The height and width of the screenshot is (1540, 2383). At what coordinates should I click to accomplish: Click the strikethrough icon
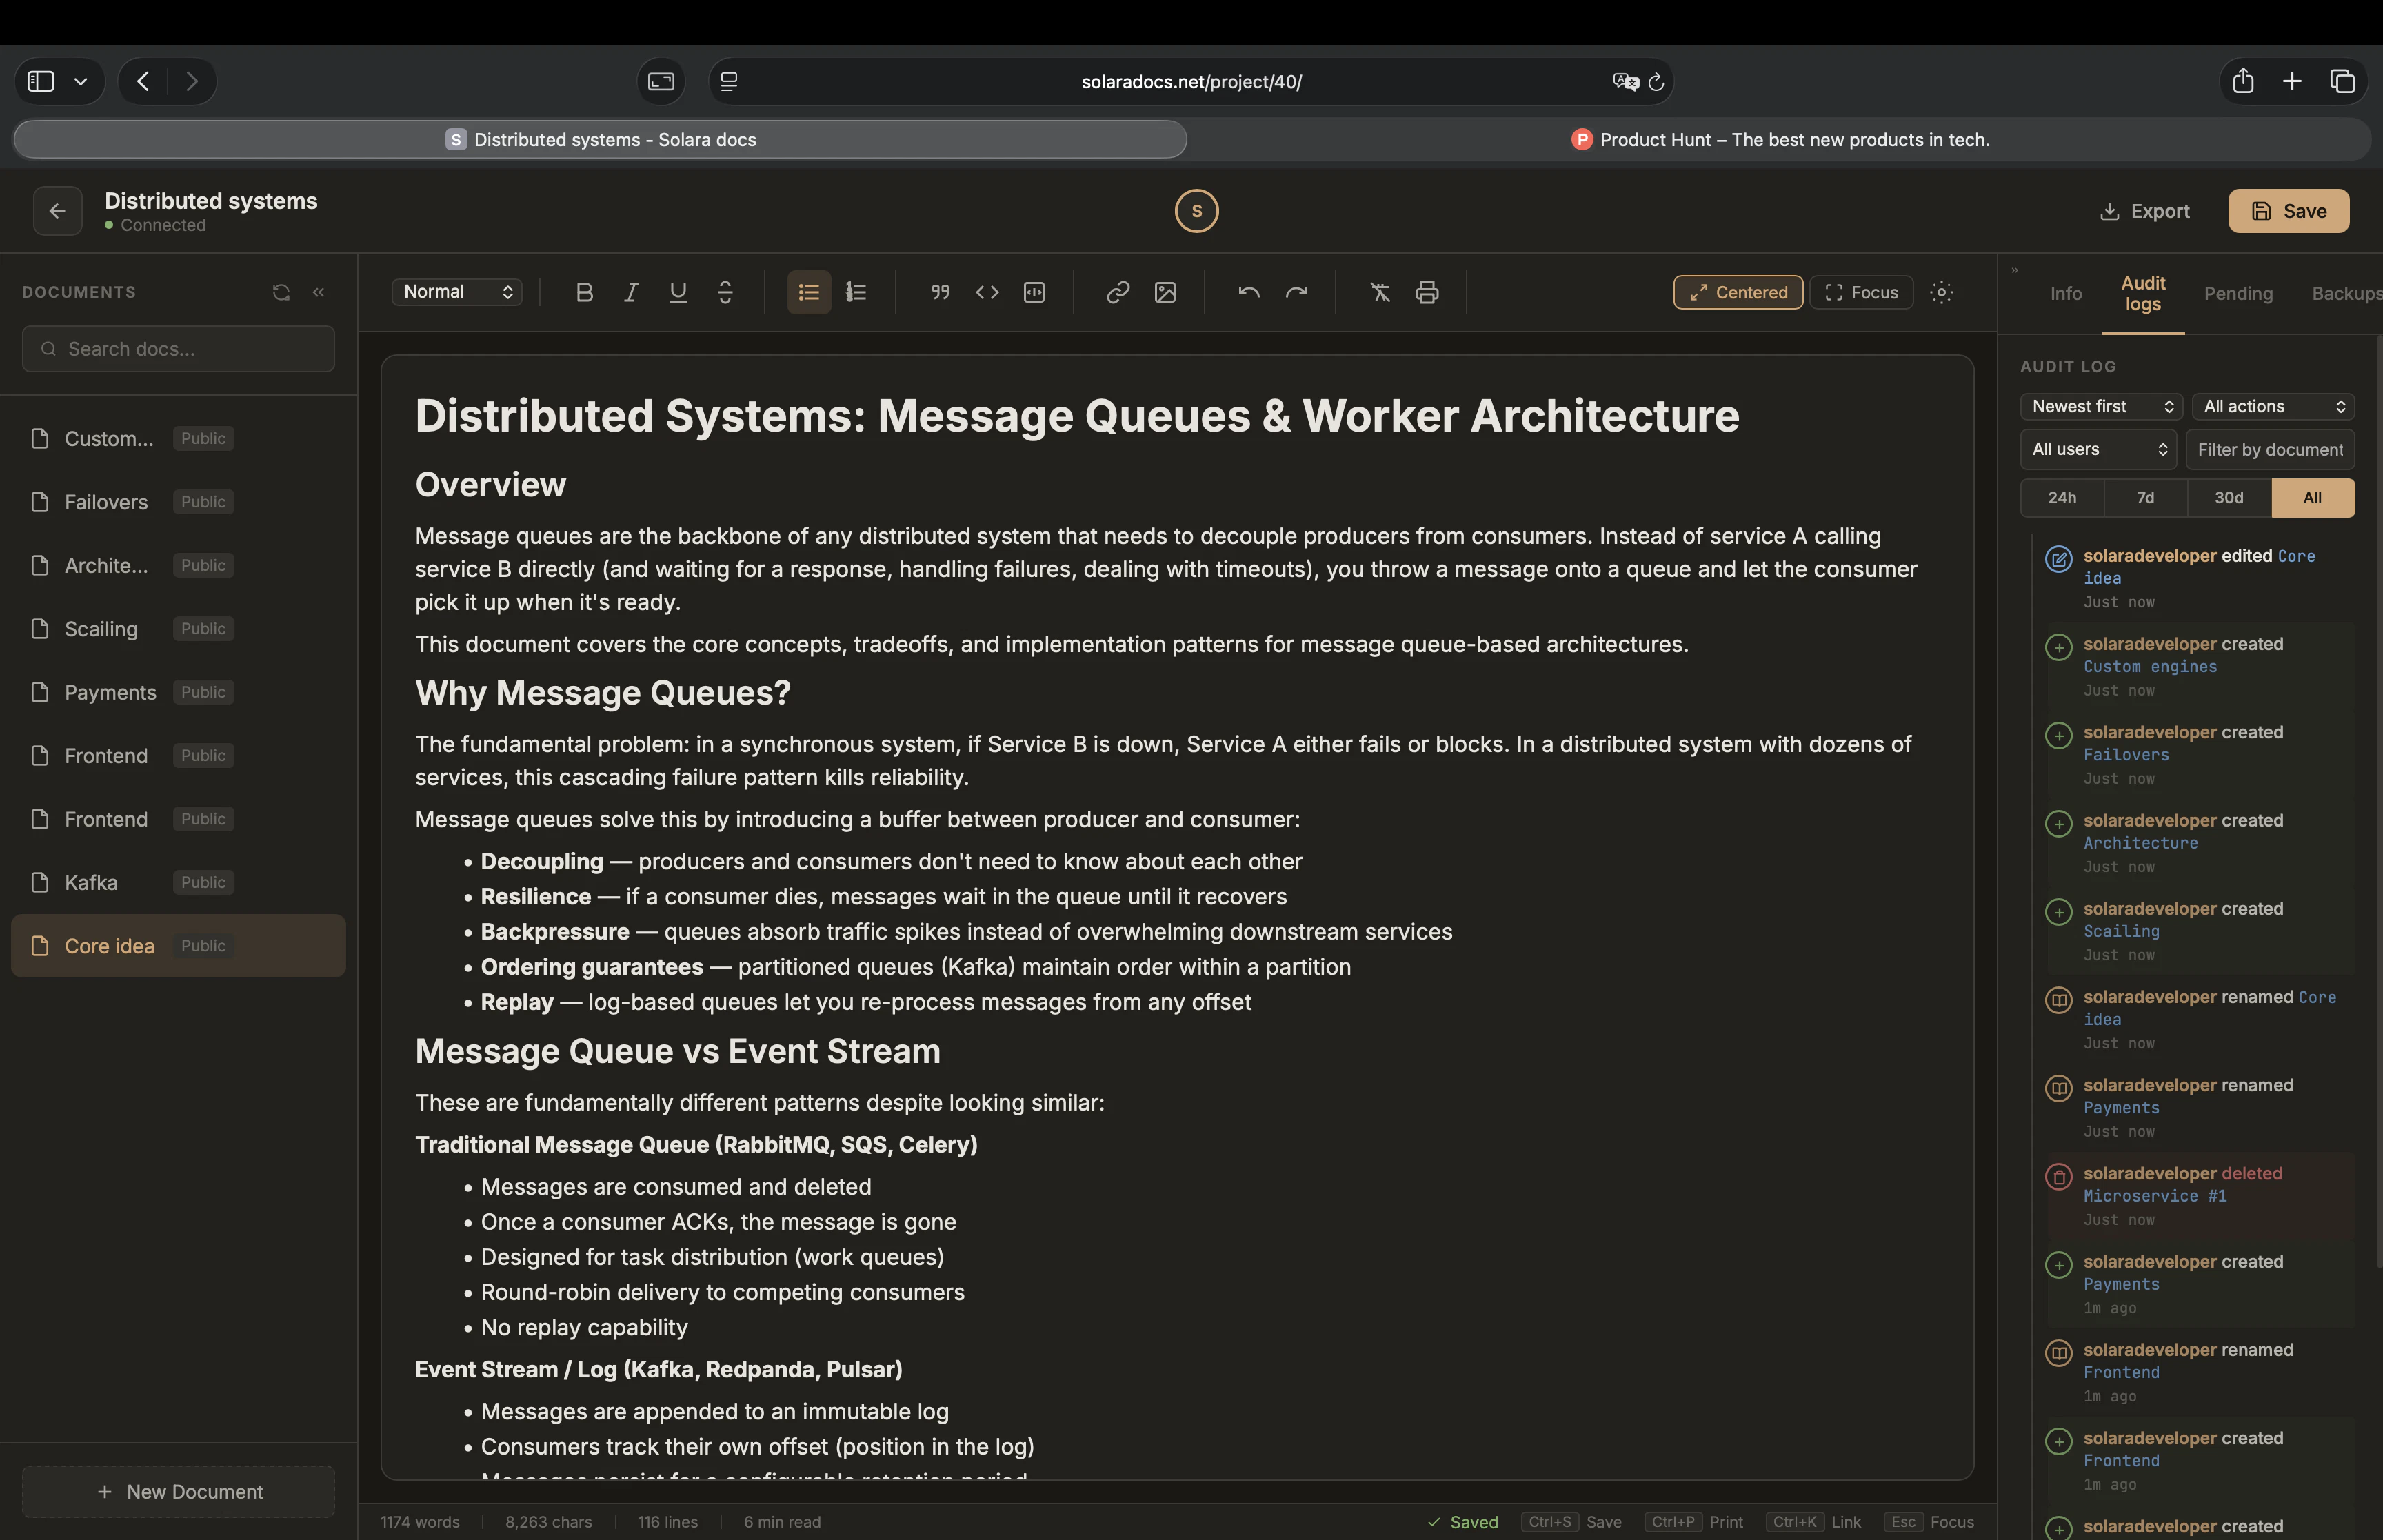(725, 292)
